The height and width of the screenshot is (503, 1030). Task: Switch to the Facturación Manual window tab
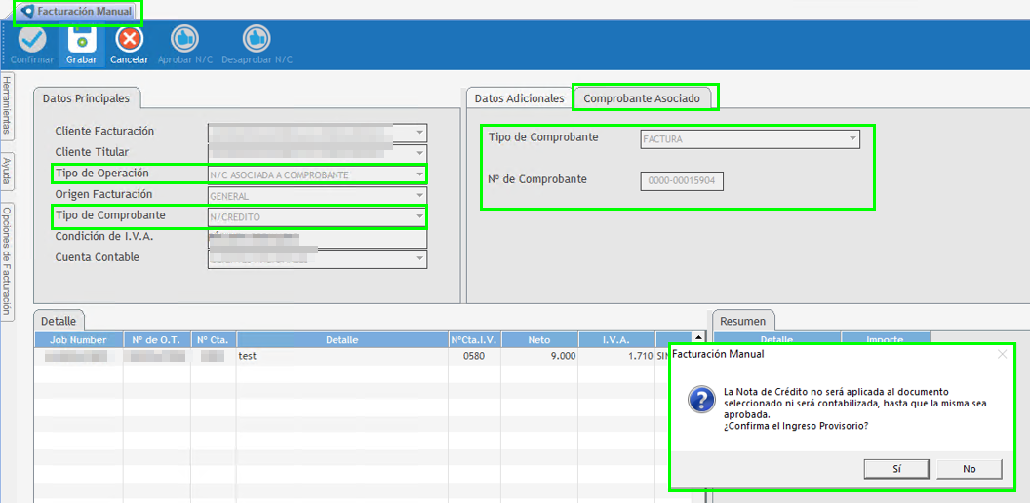tap(78, 12)
